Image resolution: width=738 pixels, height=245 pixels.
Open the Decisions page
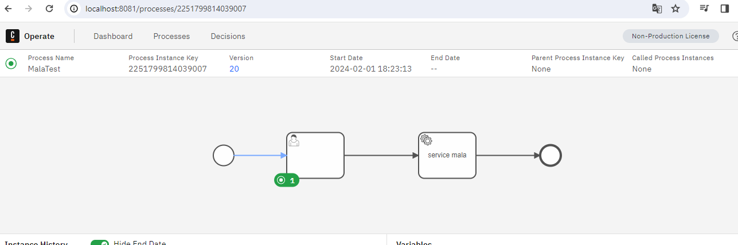(228, 36)
